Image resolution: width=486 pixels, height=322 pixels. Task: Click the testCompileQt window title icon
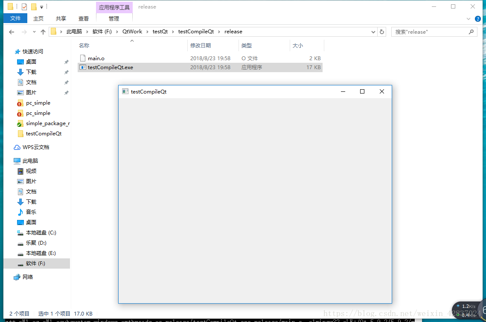[125, 91]
